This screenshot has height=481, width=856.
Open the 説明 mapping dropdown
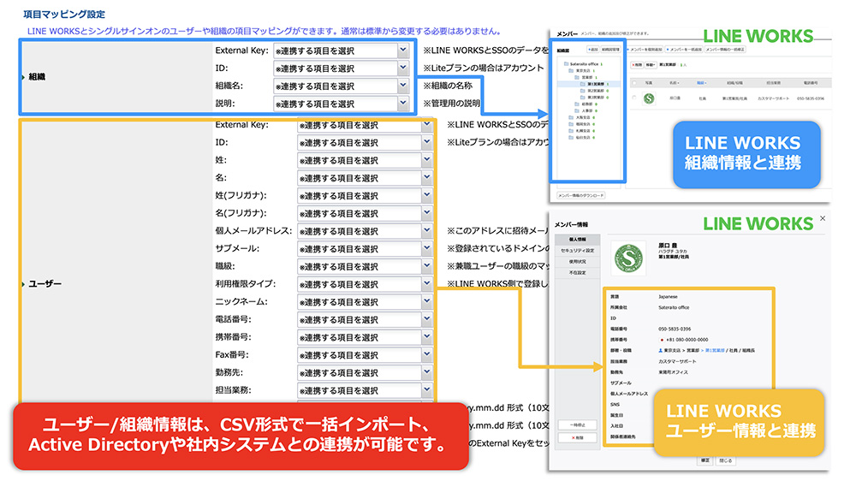[x=342, y=104]
